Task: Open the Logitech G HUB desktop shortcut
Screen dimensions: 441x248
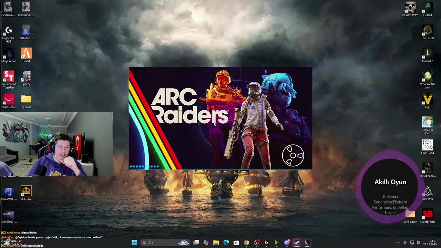Action: coord(8,34)
